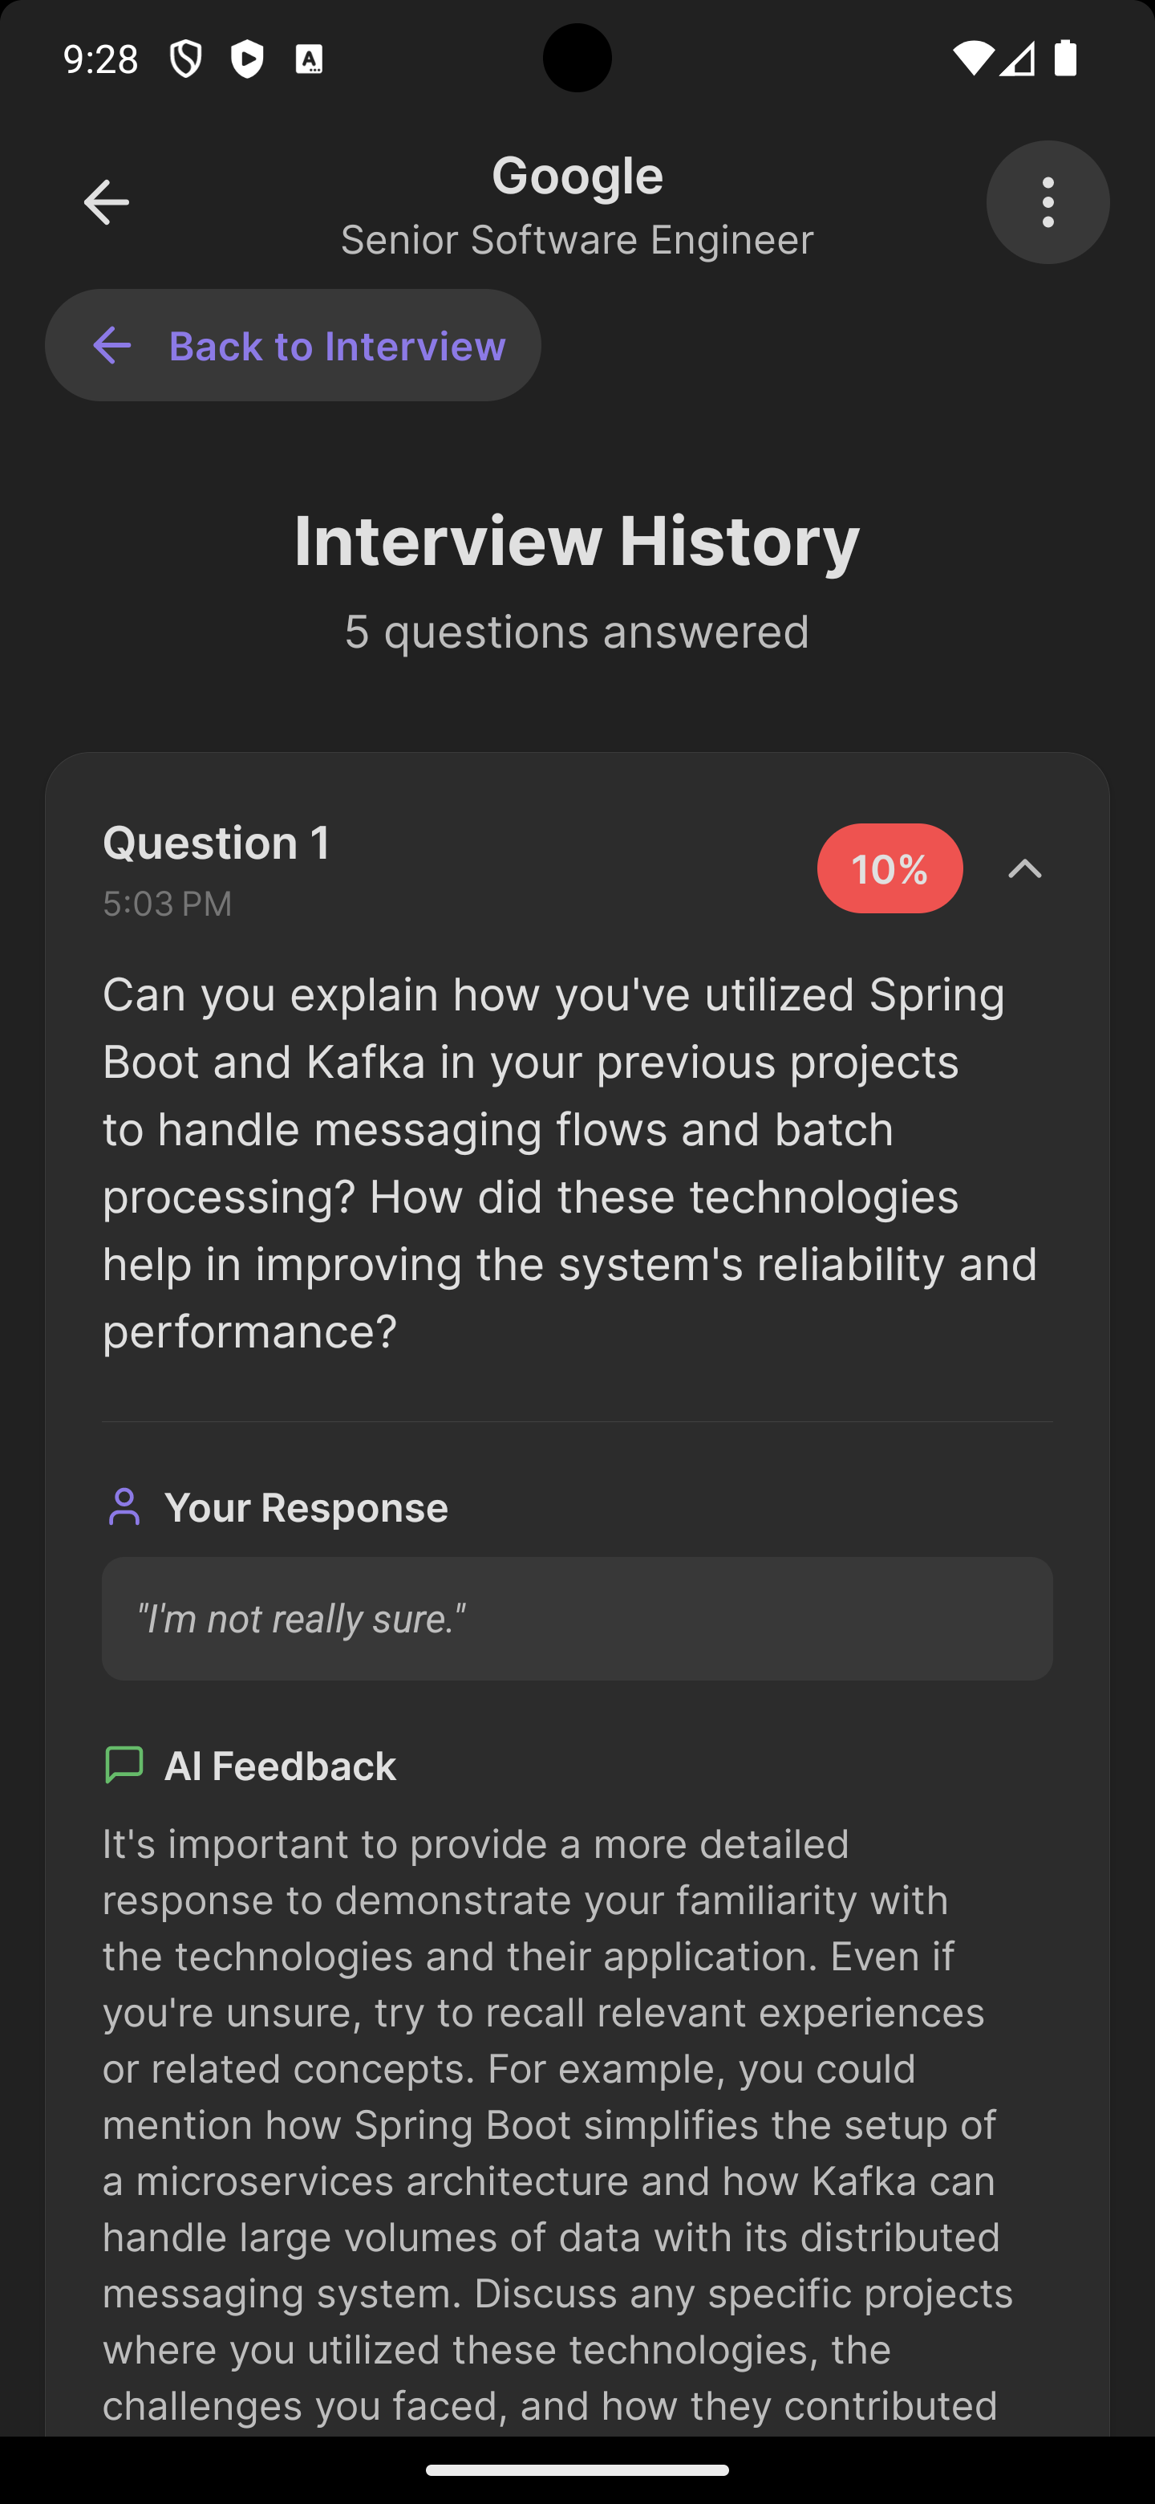
Task: Click the Back to Interview button
Action: tap(293, 346)
